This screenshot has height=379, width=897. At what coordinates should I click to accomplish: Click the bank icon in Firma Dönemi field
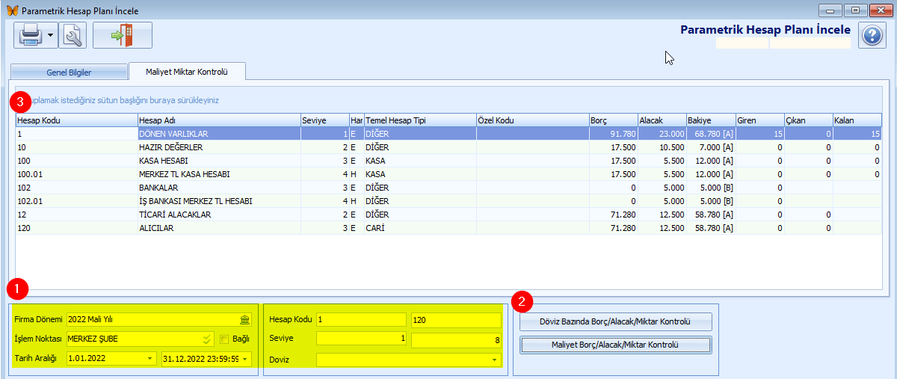(x=244, y=319)
